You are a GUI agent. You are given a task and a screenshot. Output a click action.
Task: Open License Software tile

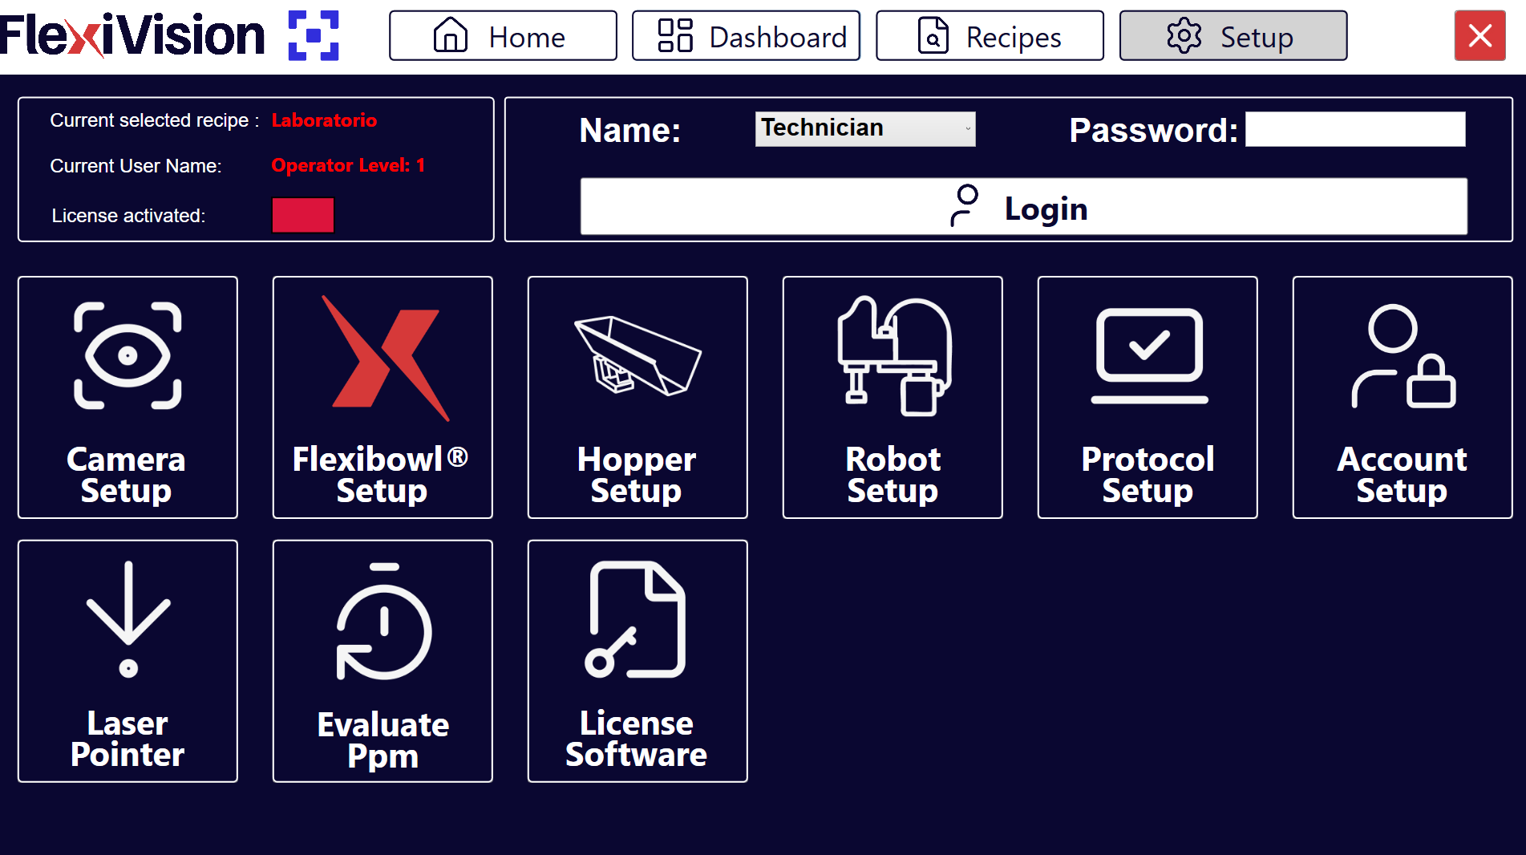click(638, 661)
